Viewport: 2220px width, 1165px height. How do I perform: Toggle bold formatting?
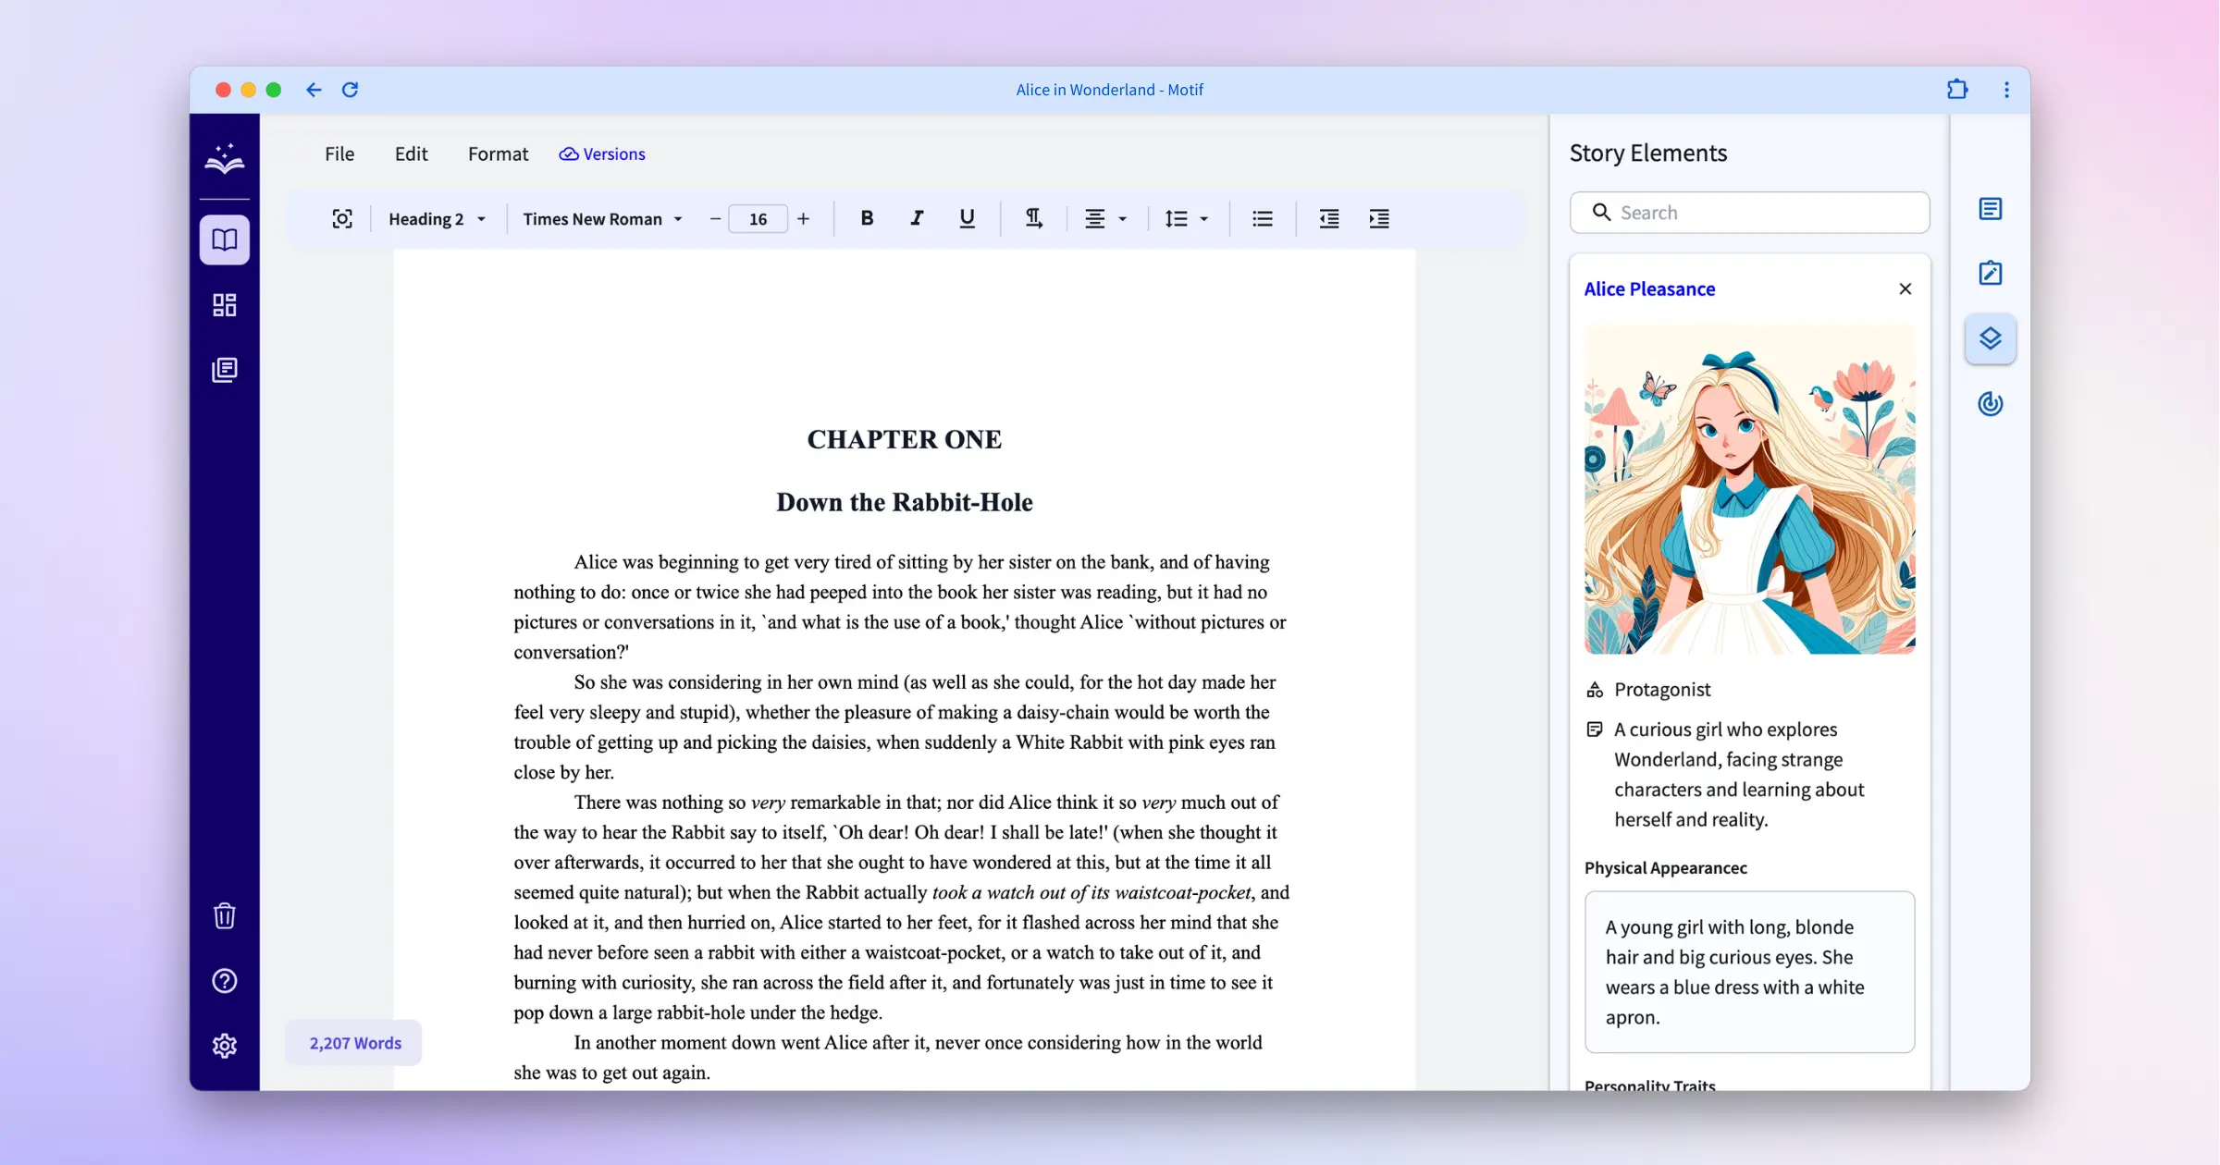tap(867, 218)
